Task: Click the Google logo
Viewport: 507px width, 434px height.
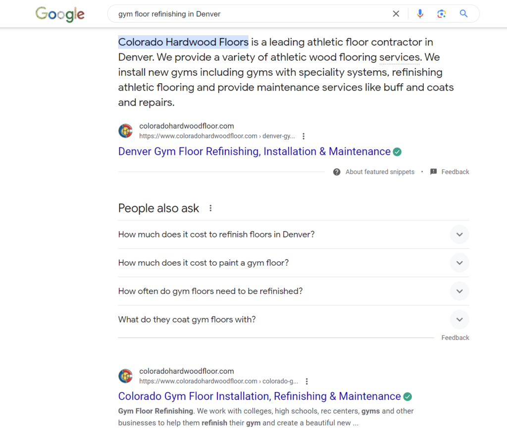Action: tap(60, 14)
